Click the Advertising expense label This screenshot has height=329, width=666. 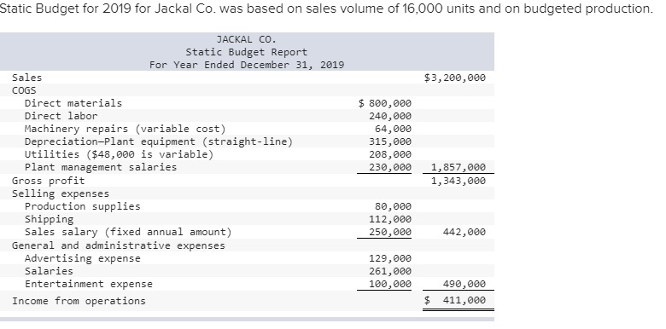83,258
